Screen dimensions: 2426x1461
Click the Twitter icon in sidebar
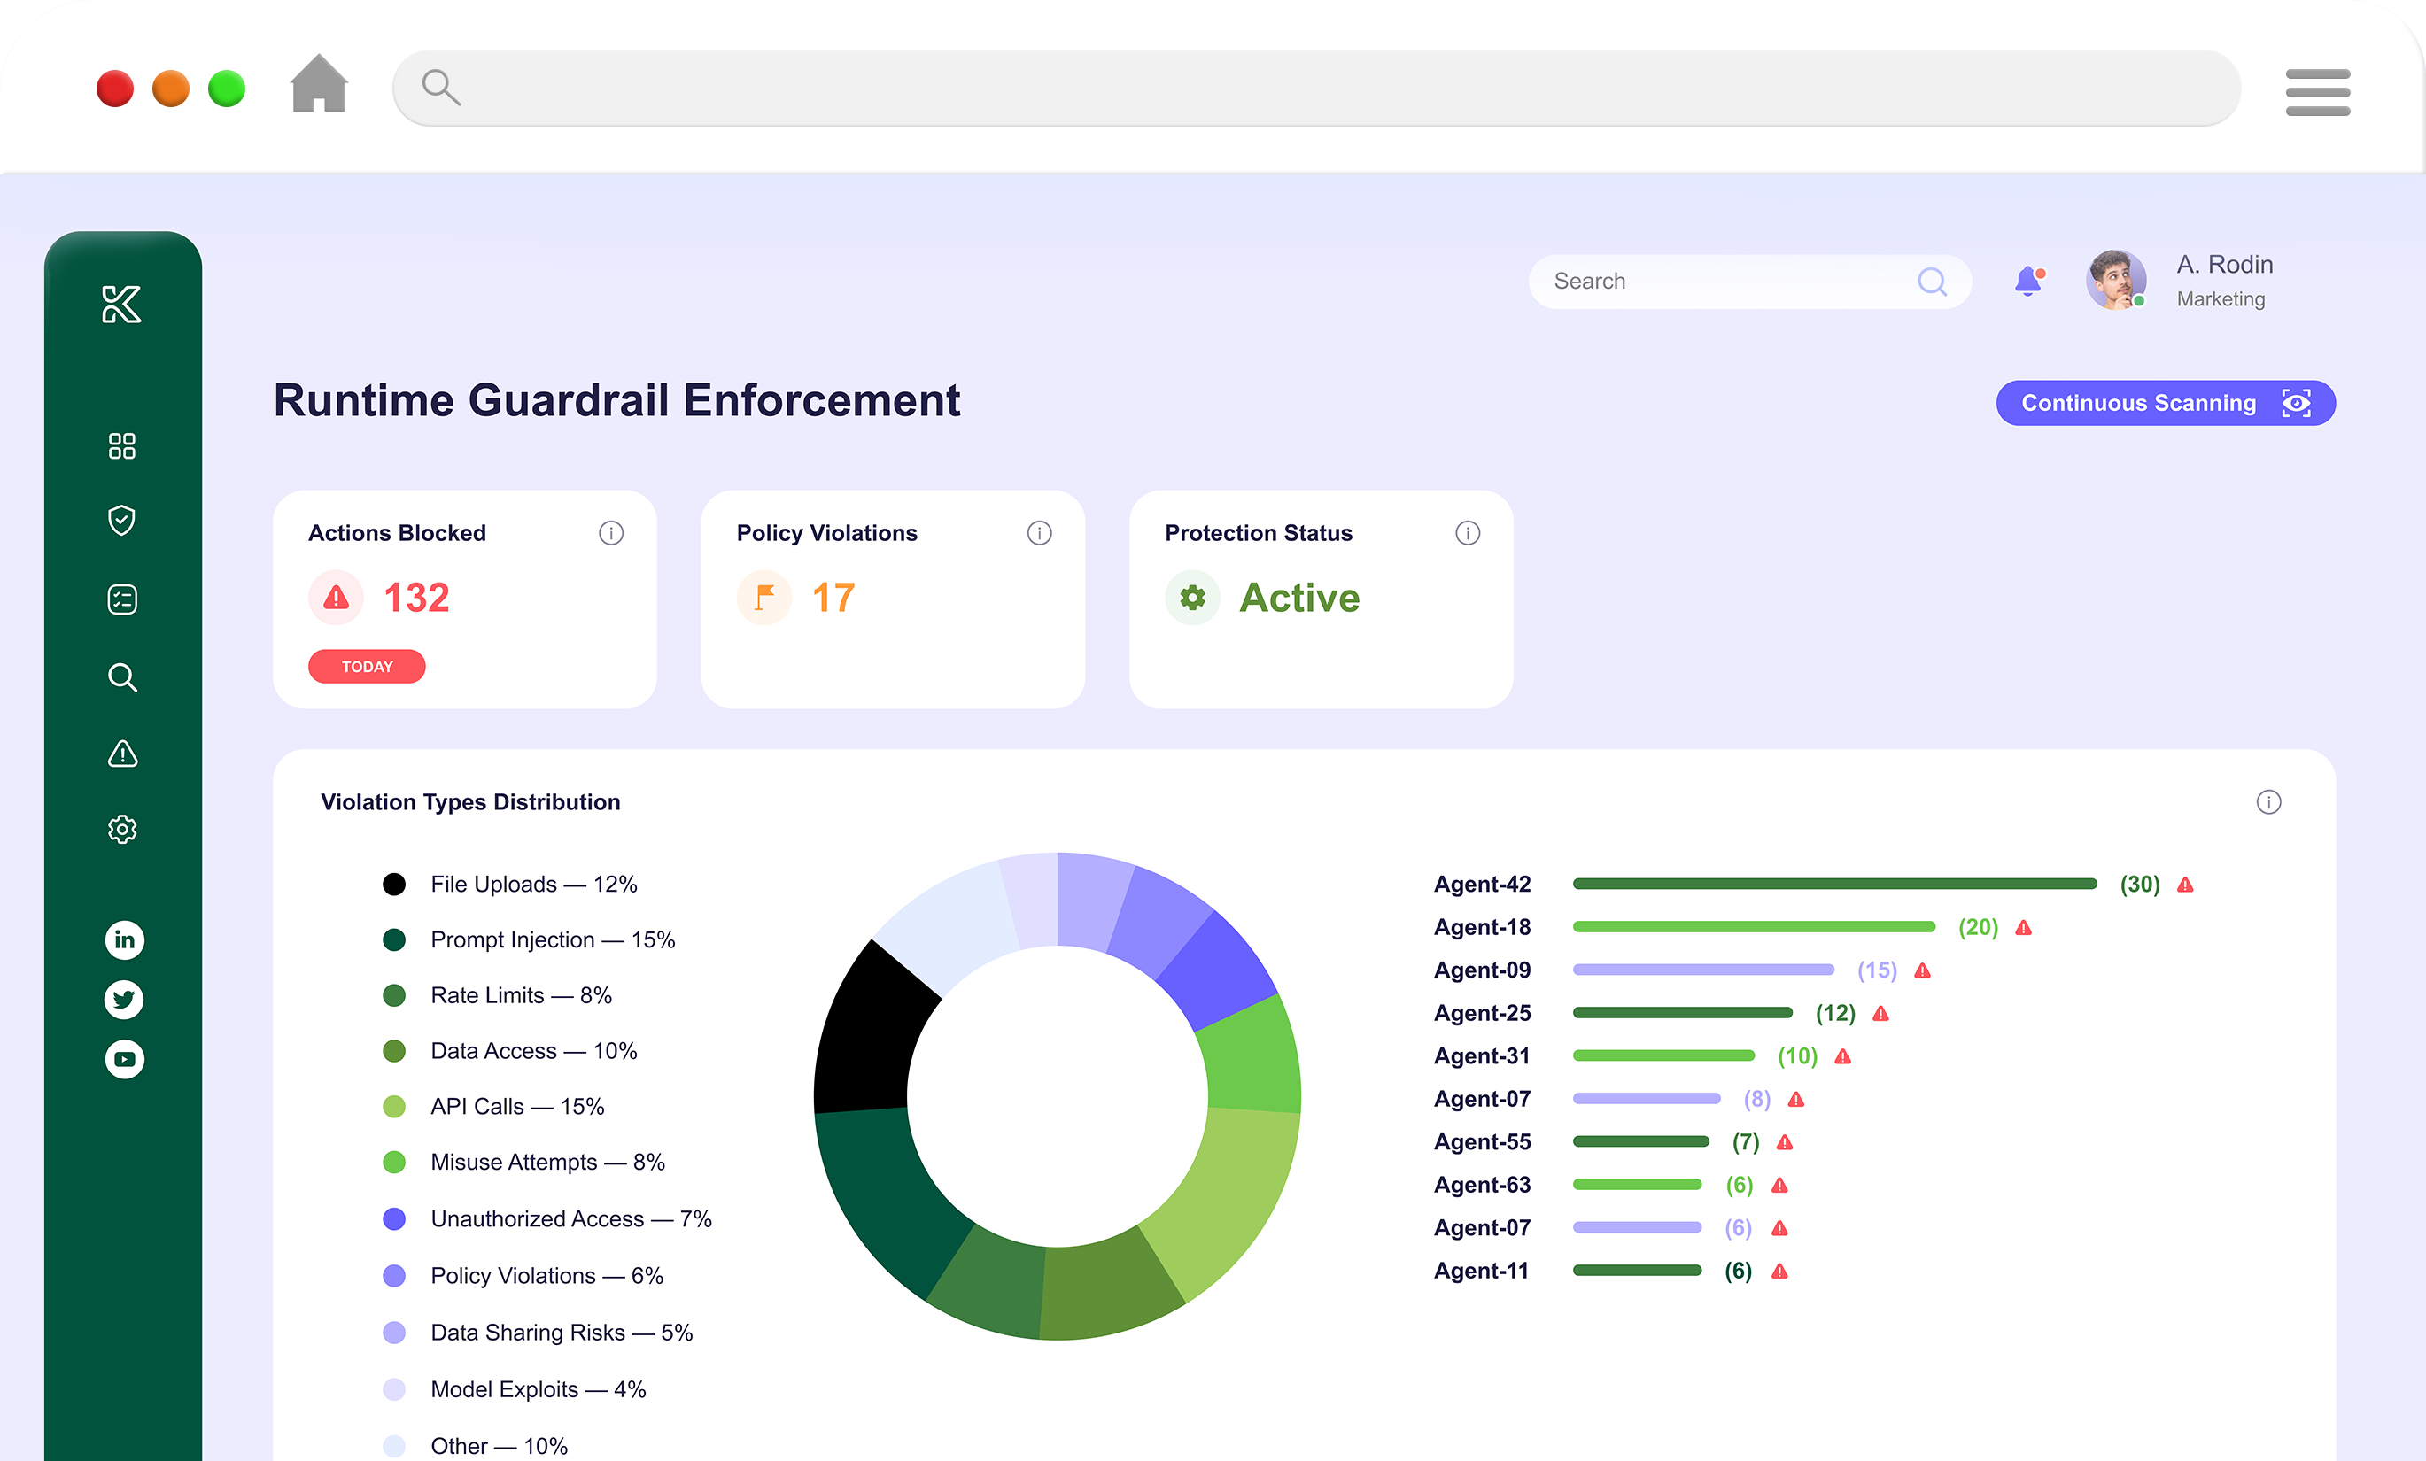(124, 1000)
